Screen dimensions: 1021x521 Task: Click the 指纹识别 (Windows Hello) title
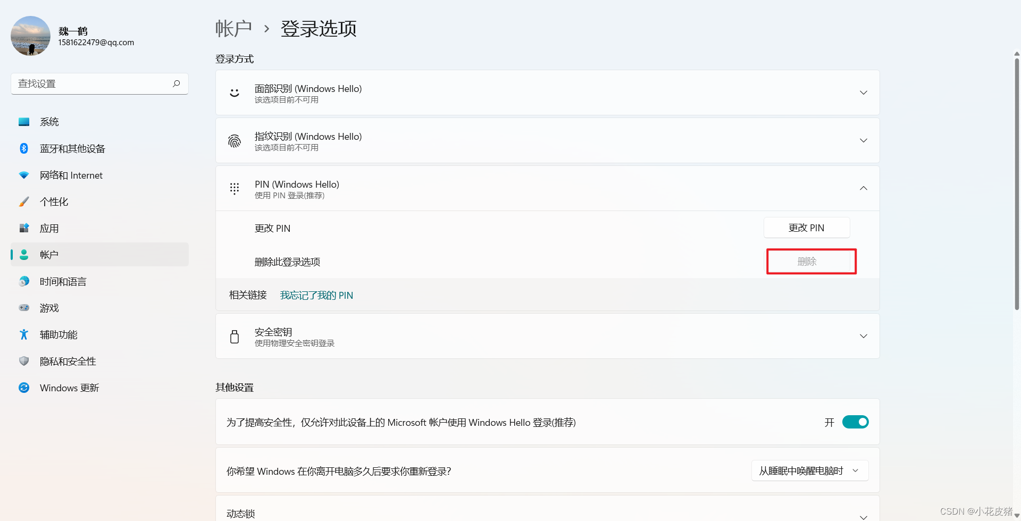pos(308,136)
